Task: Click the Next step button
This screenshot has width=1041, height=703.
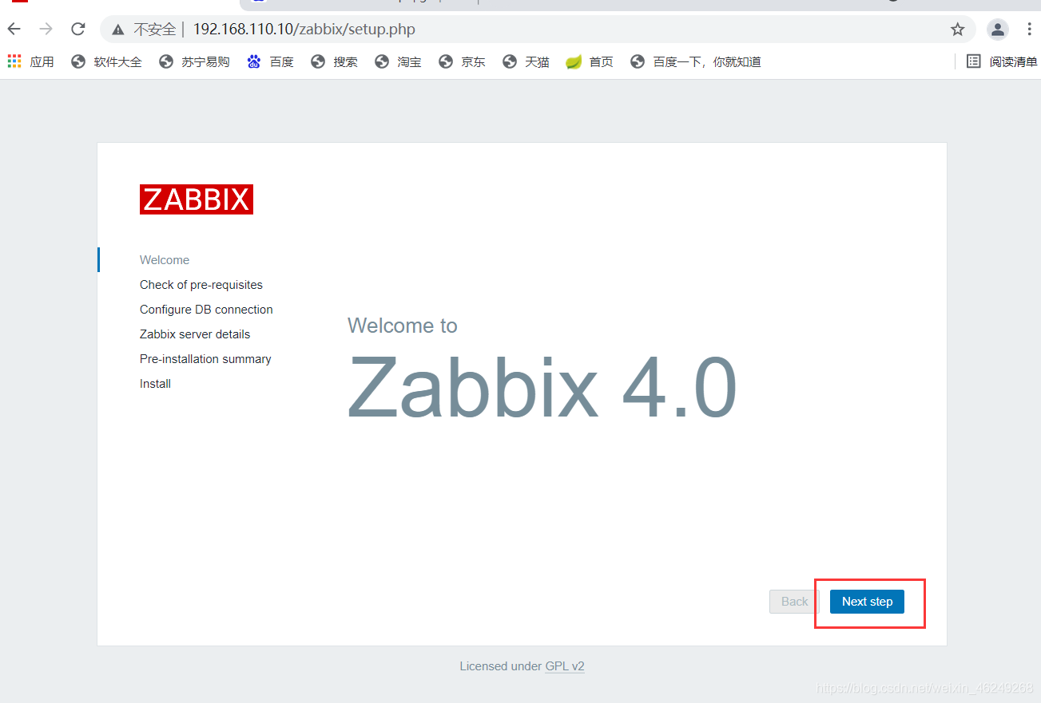Action: pyautogui.click(x=867, y=602)
